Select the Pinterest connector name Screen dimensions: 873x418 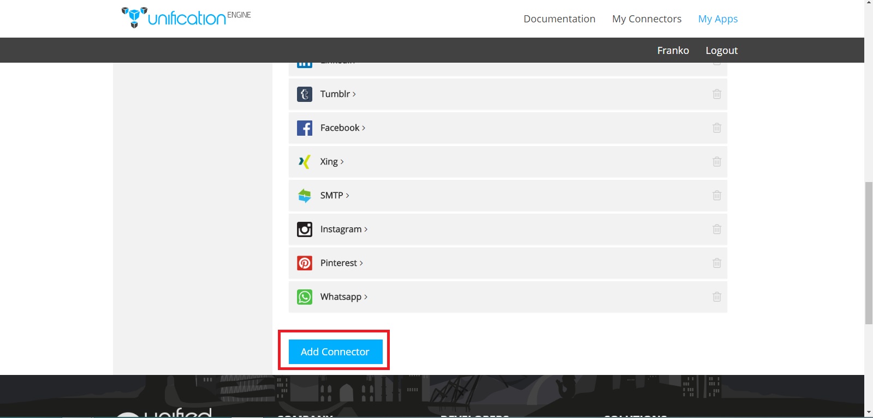coord(338,263)
